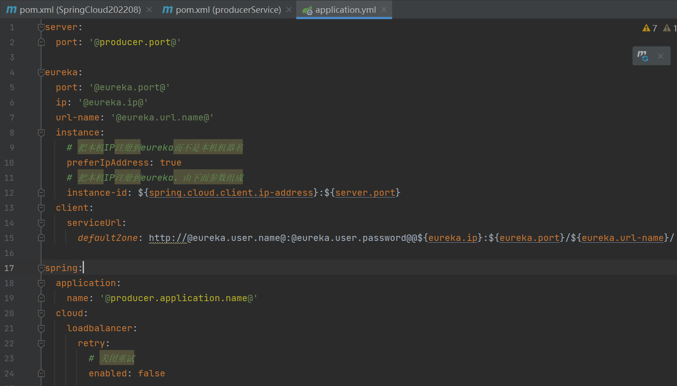
Task: Dismiss the Maven reload popup
Action: [661, 56]
